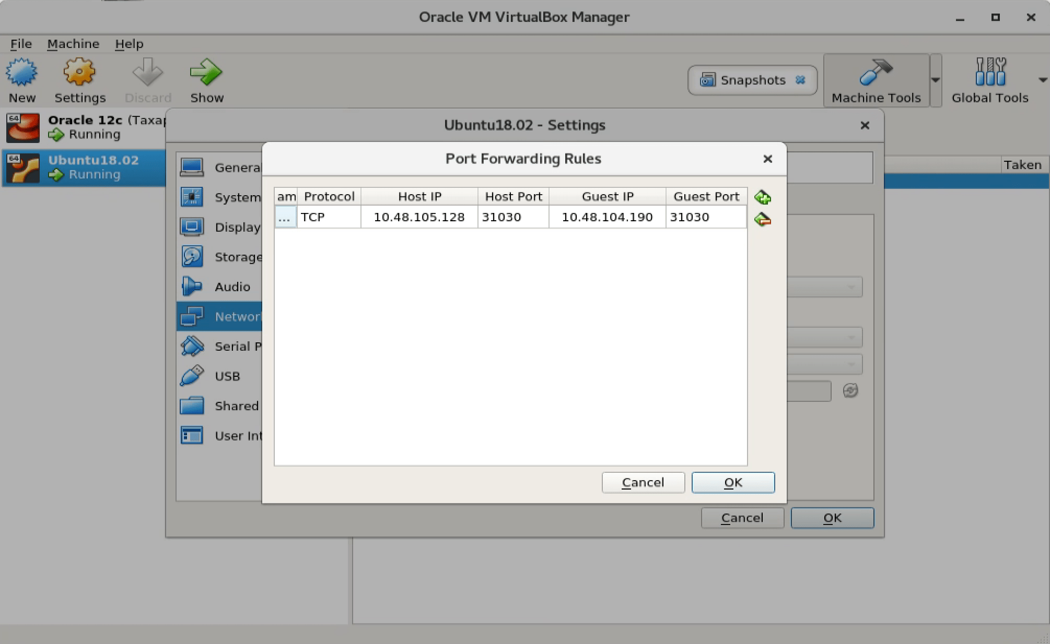Open the Storage settings category
The height and width of the screenshot is (644, 1050).
[x=219, y=257]
